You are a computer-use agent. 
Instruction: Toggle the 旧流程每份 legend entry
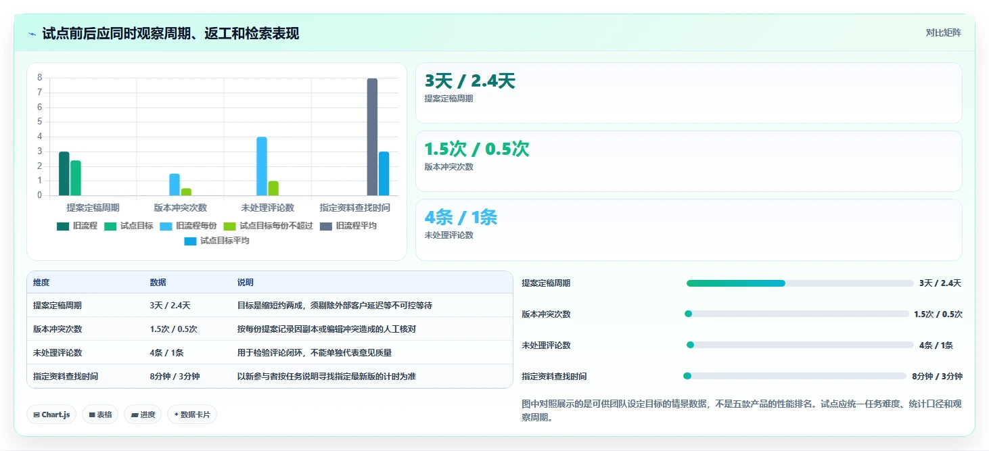coord(188,226)
